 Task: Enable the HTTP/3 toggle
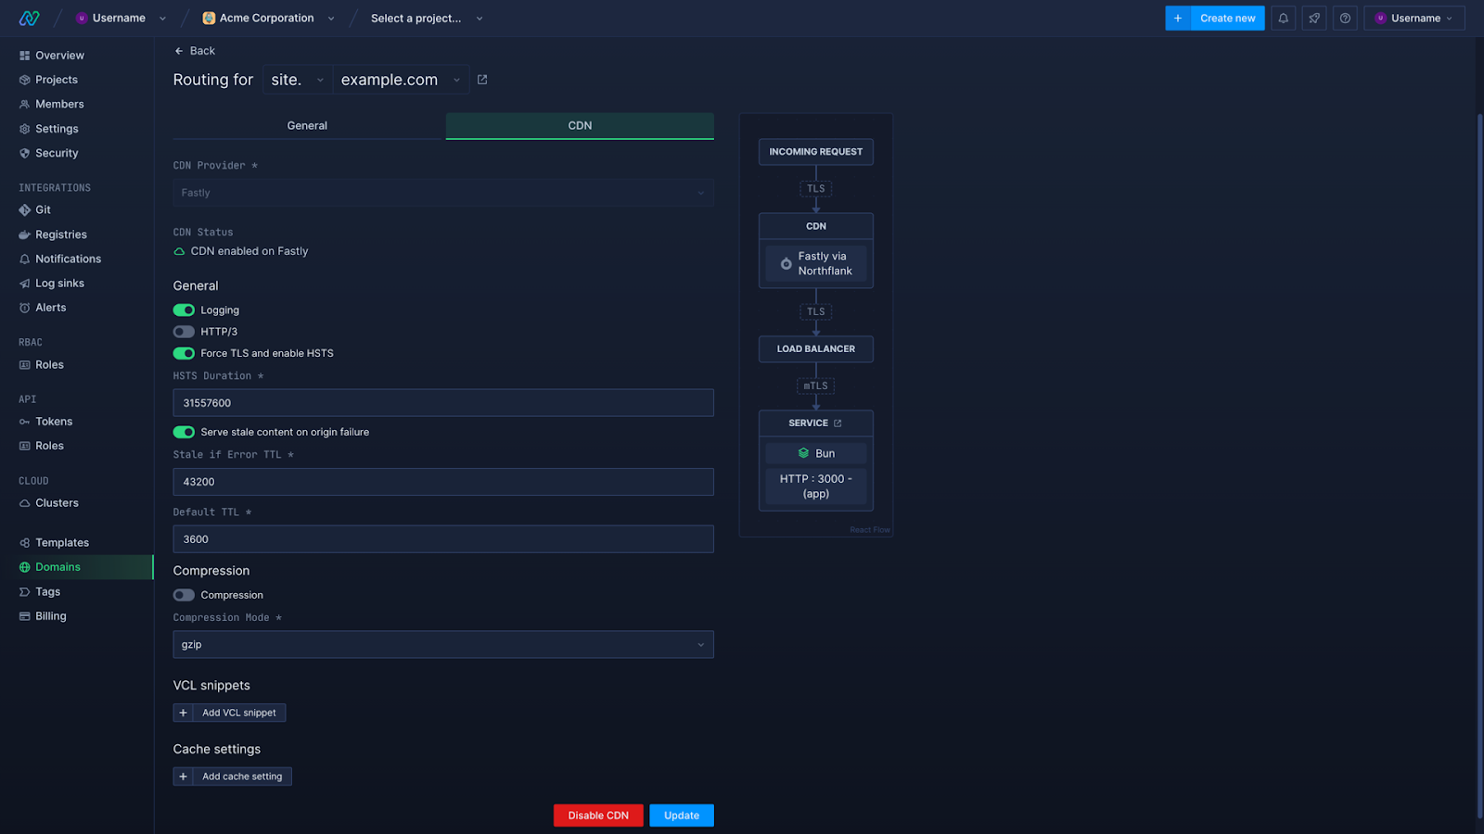click(x=183, y=331)
